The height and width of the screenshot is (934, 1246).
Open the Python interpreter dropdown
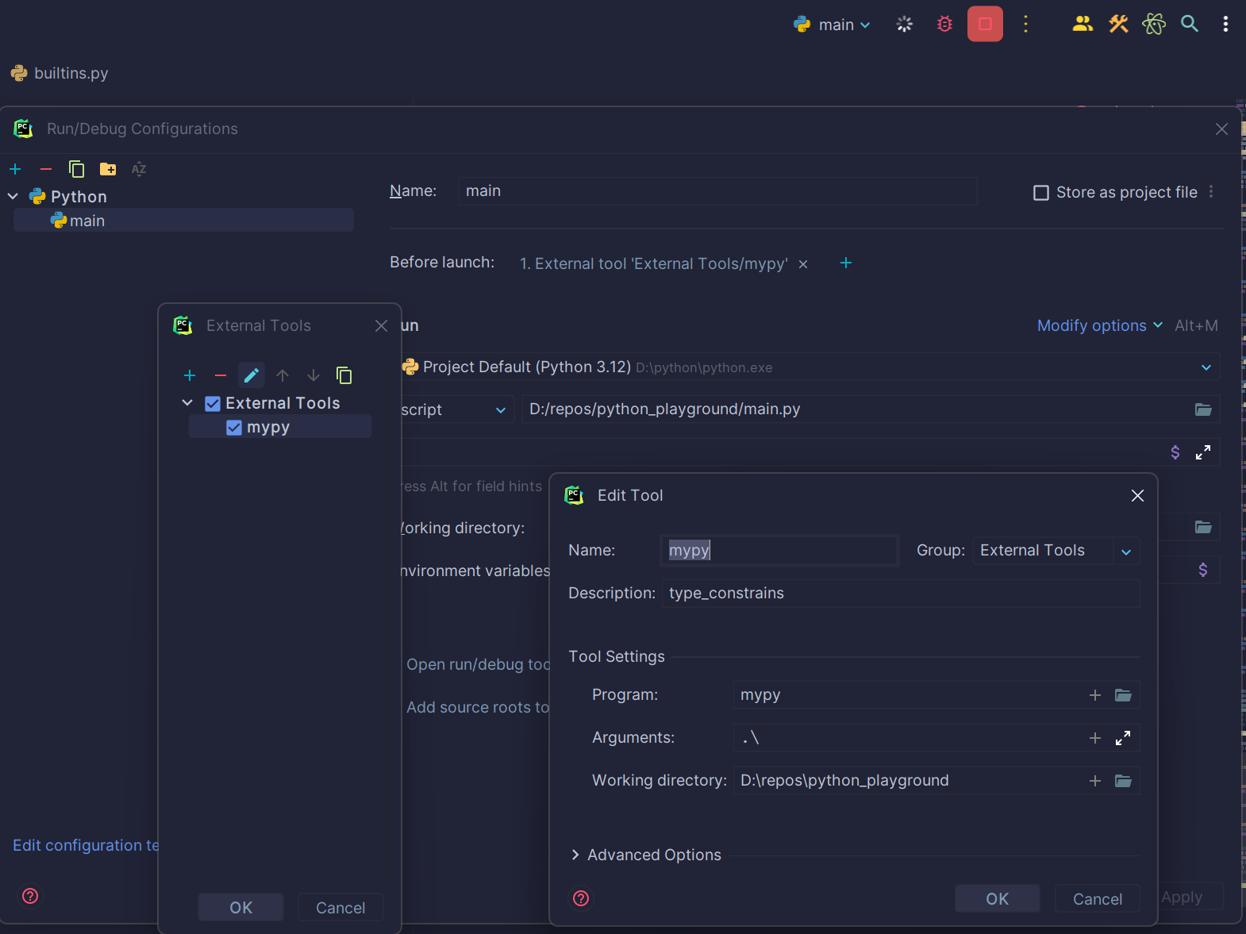[1206, 367]
